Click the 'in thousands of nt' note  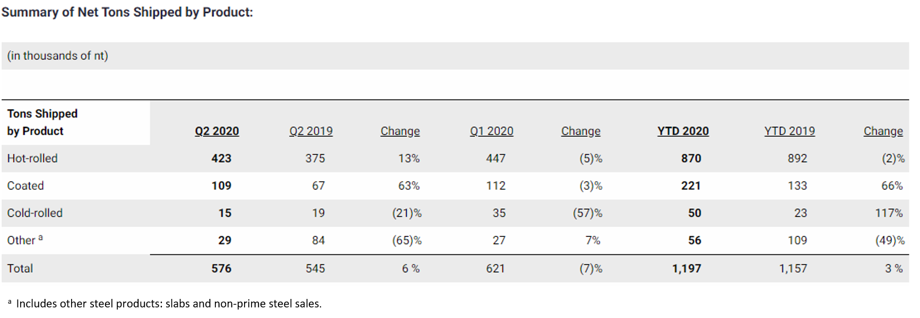tap(57, 56)
